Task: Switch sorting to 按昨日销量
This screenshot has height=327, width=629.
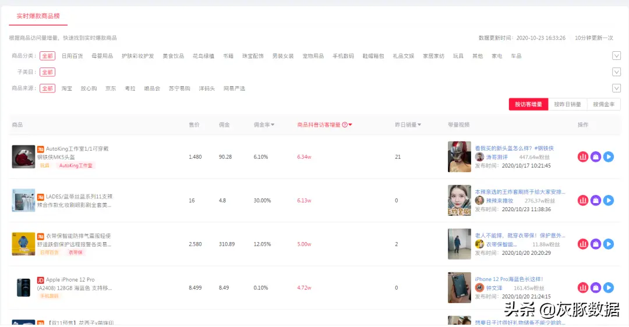Action: pyautogui.click(x=567, y=104)
